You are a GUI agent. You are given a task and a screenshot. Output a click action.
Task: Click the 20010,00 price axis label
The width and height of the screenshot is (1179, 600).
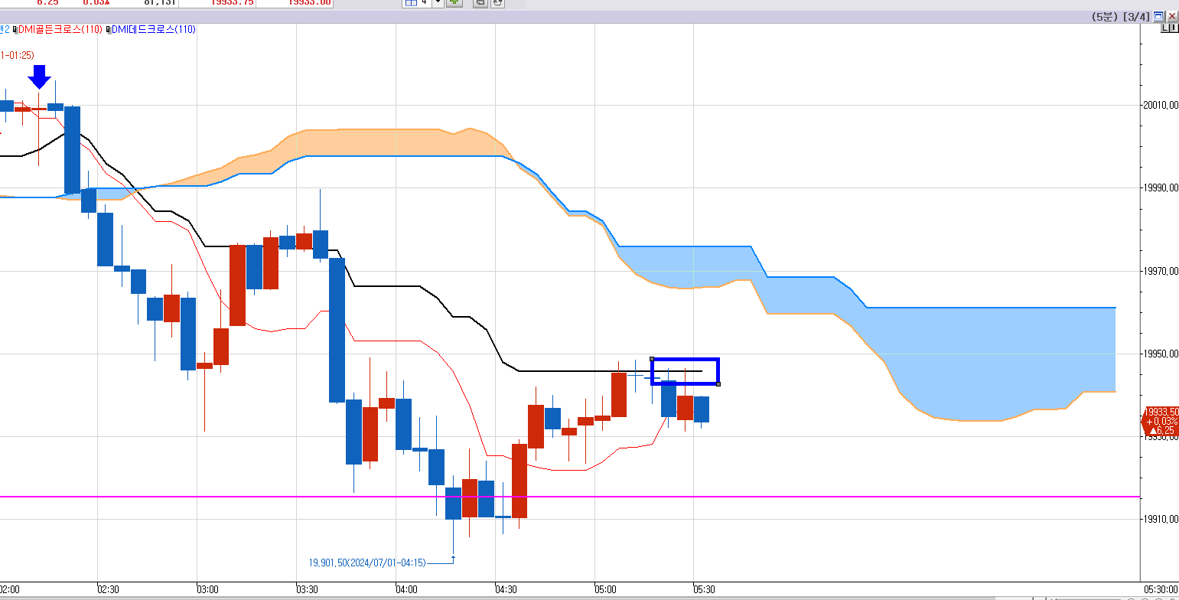click(x=1161, y=106)
